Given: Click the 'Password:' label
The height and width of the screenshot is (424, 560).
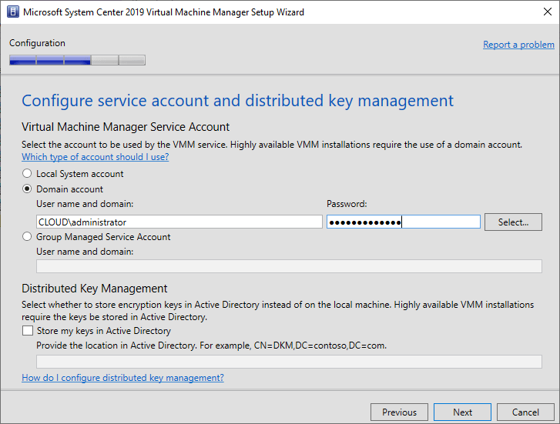Looking at the screenshot, I should click(347, 204).
